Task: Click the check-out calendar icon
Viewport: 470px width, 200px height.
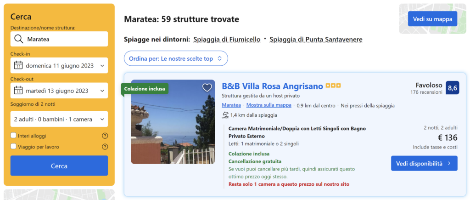Action: [18, 91]
